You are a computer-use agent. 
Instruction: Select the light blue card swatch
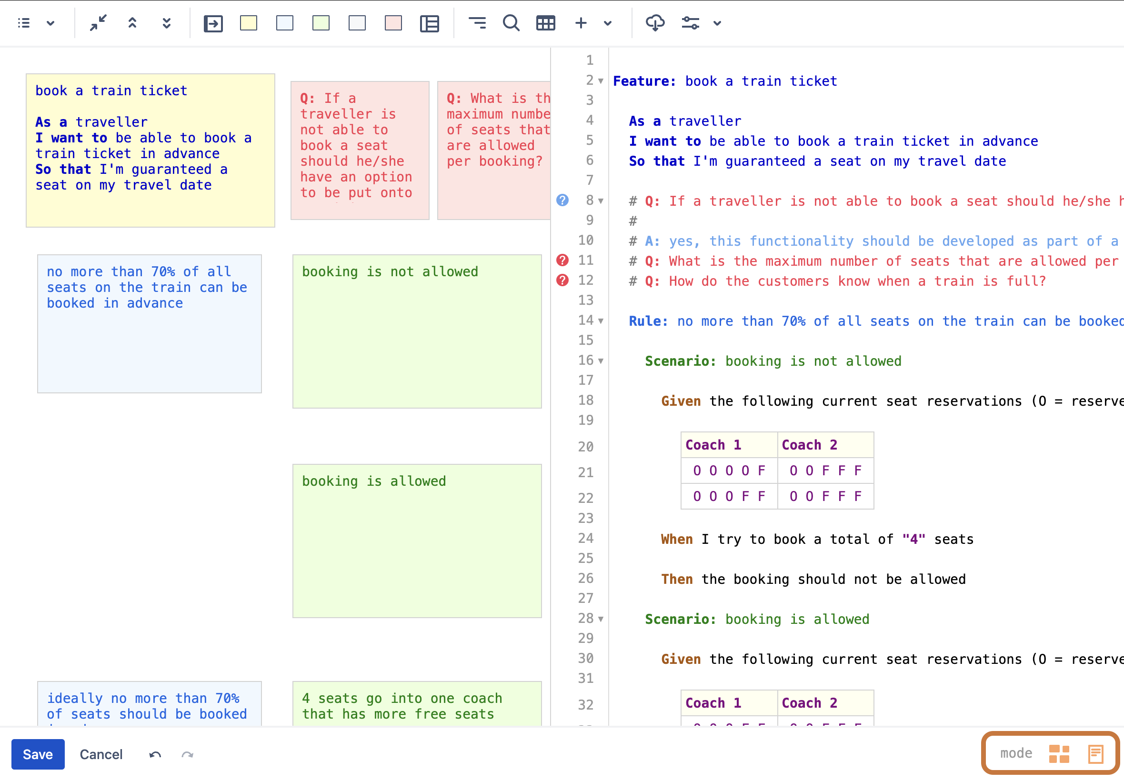pos(285,23)
